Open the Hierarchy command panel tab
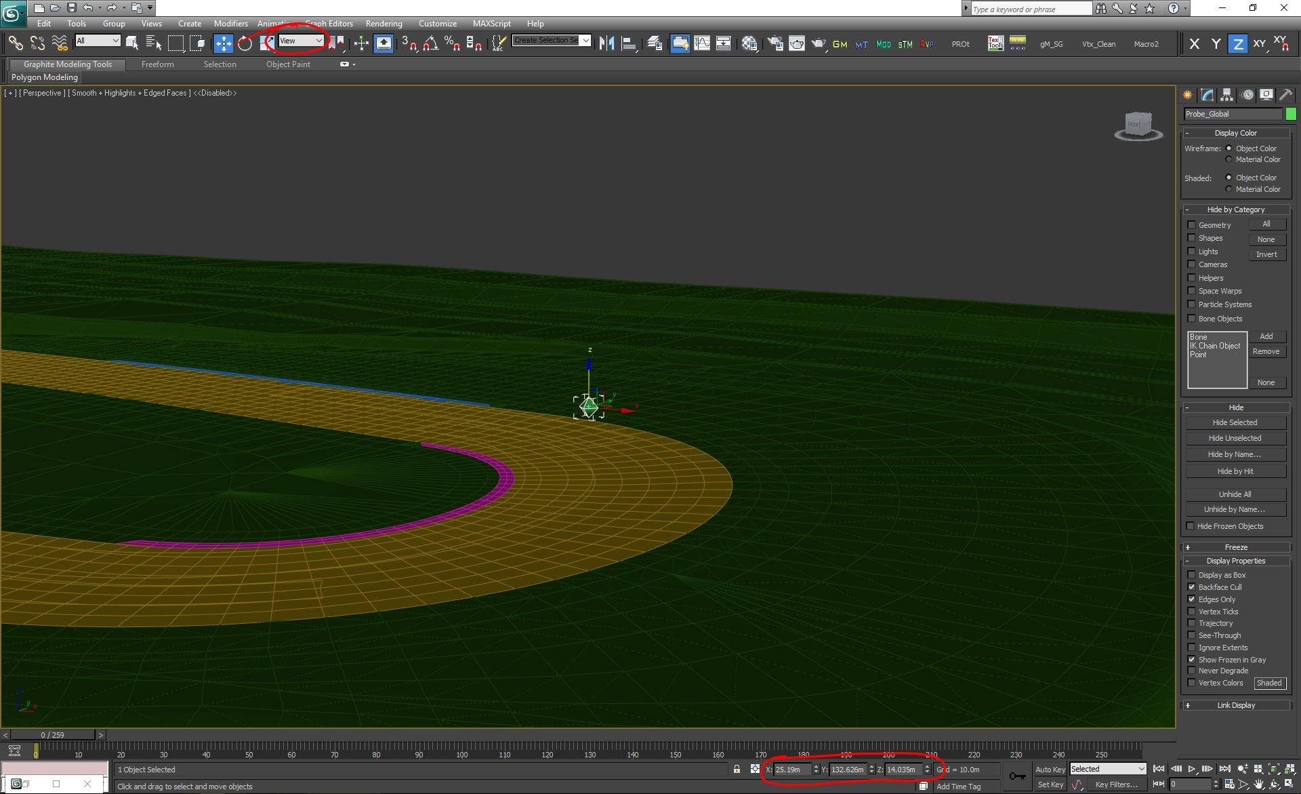 click(x=1226, y=95)
